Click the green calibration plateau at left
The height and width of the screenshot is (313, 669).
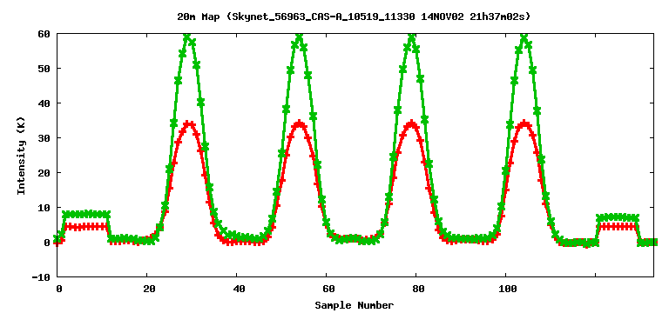[x=85, y=214]
